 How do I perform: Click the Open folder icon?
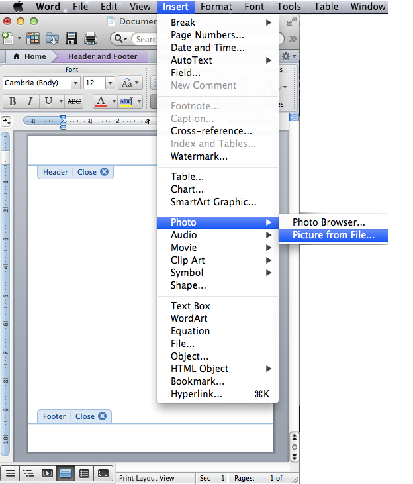51,38
